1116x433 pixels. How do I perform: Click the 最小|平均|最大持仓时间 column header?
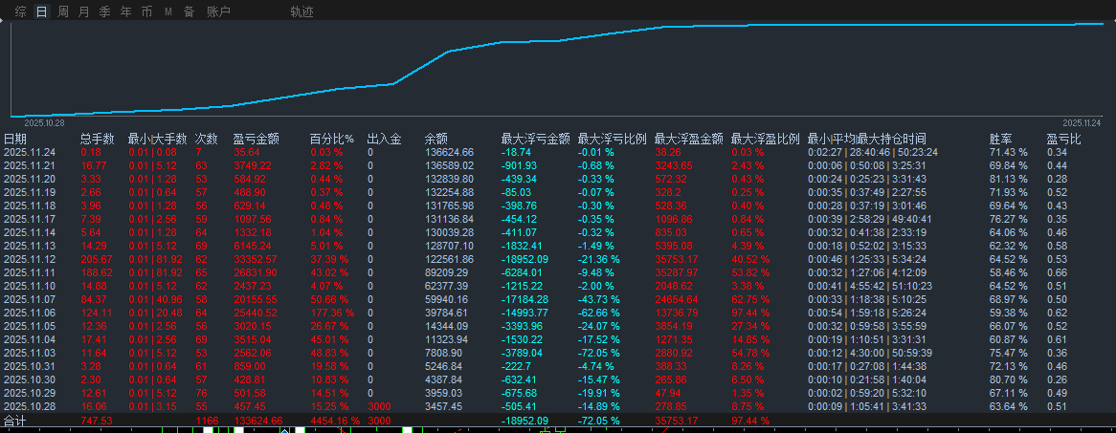click(x=867, y=140)
